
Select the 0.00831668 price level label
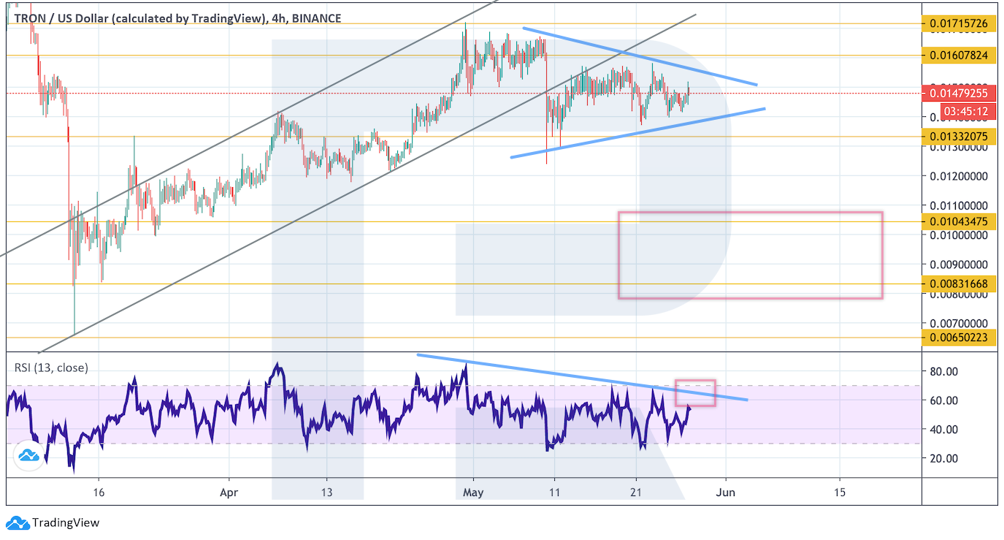click(x=958, y=284)
